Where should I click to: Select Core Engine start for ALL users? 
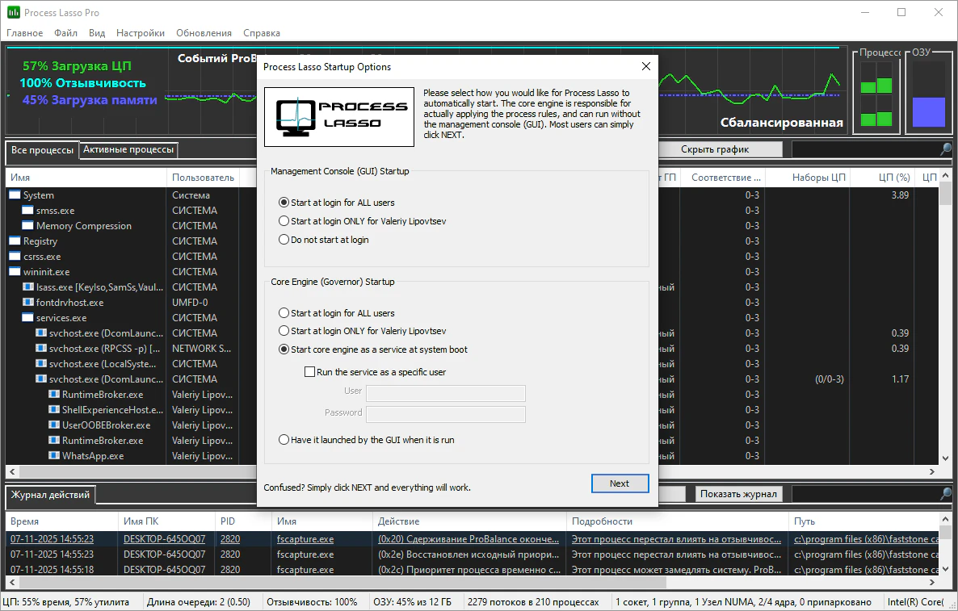337,313
